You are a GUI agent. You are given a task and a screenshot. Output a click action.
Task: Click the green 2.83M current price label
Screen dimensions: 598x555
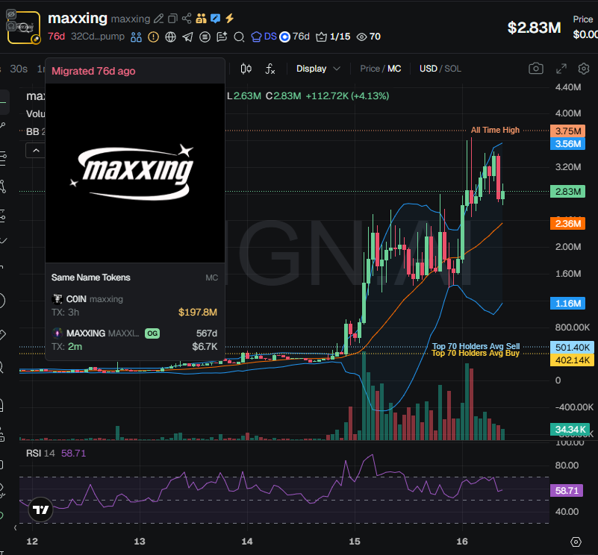tap(567, 192)
